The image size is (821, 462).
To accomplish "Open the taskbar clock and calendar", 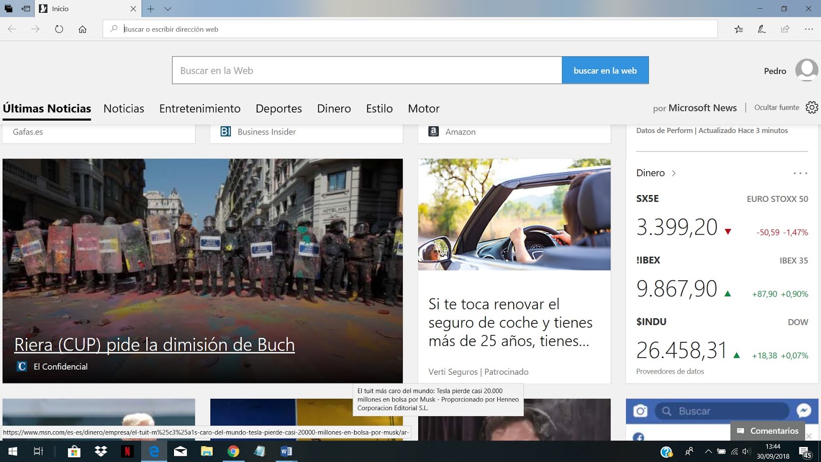I will [773, 451].
